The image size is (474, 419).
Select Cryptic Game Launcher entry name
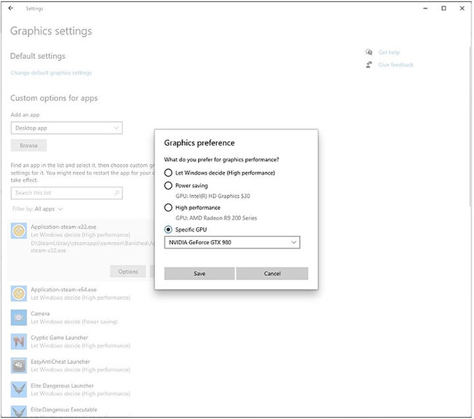click(x=59, y=338)
